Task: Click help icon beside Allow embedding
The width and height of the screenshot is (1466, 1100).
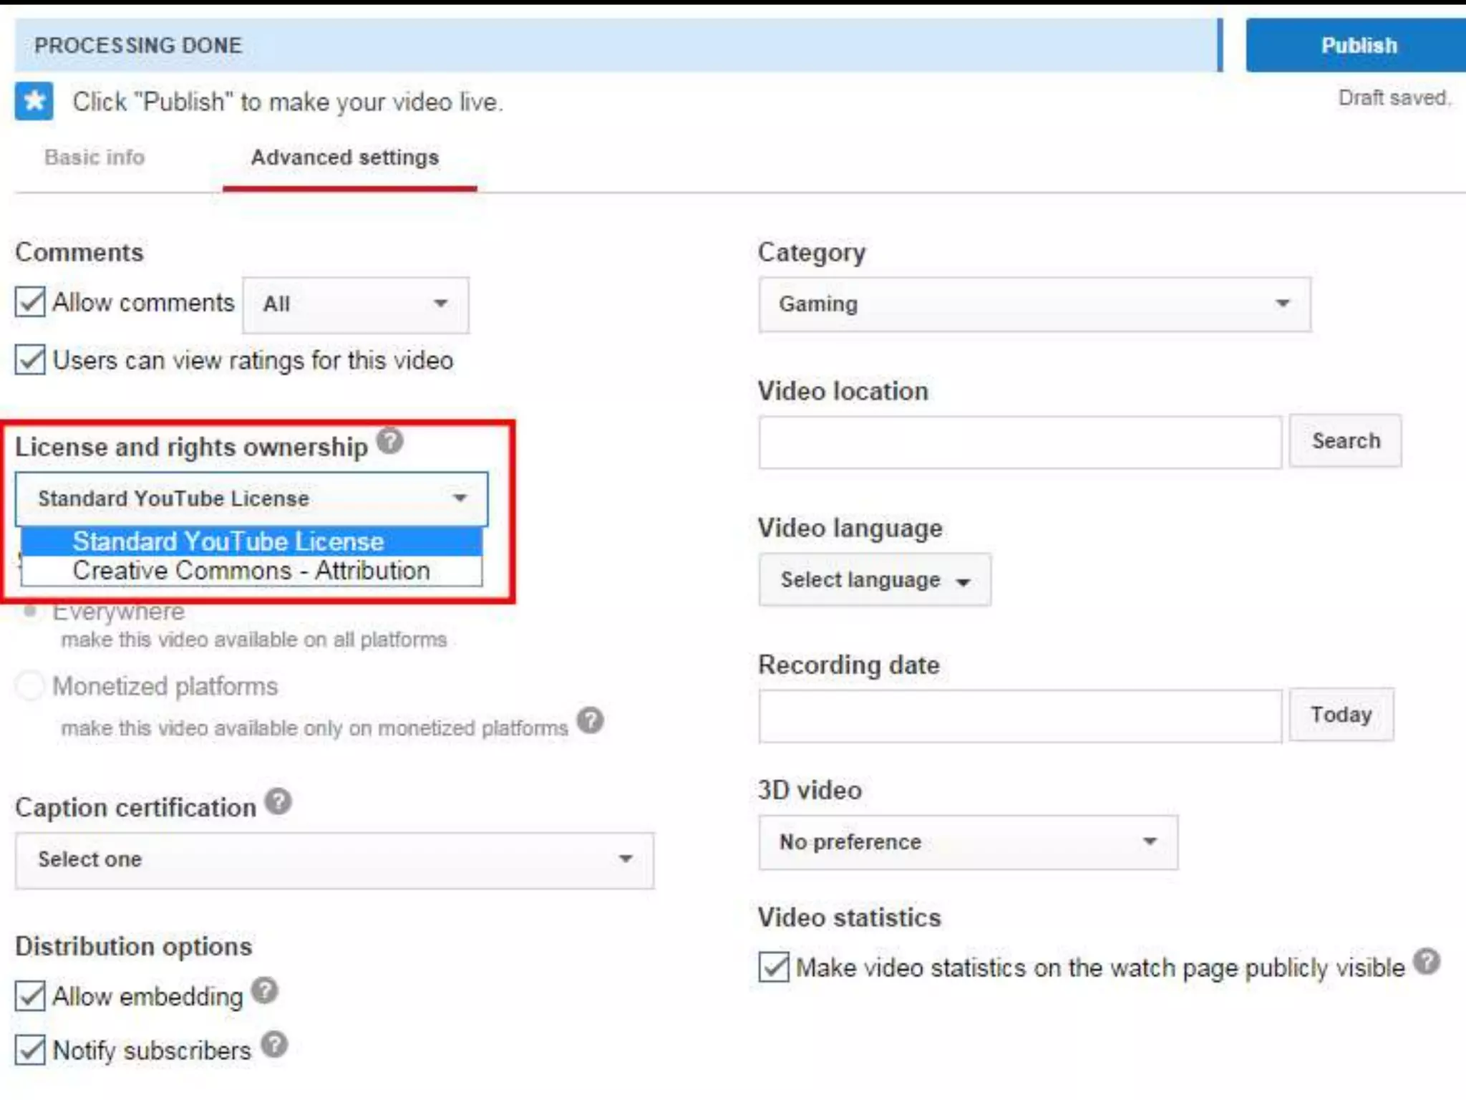Action: [265, 990]
